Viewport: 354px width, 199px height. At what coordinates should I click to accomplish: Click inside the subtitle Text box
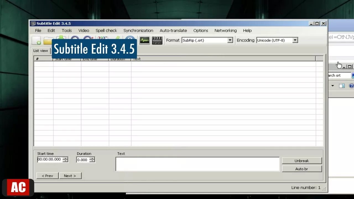pyautogui.click(x=197, y=164)
